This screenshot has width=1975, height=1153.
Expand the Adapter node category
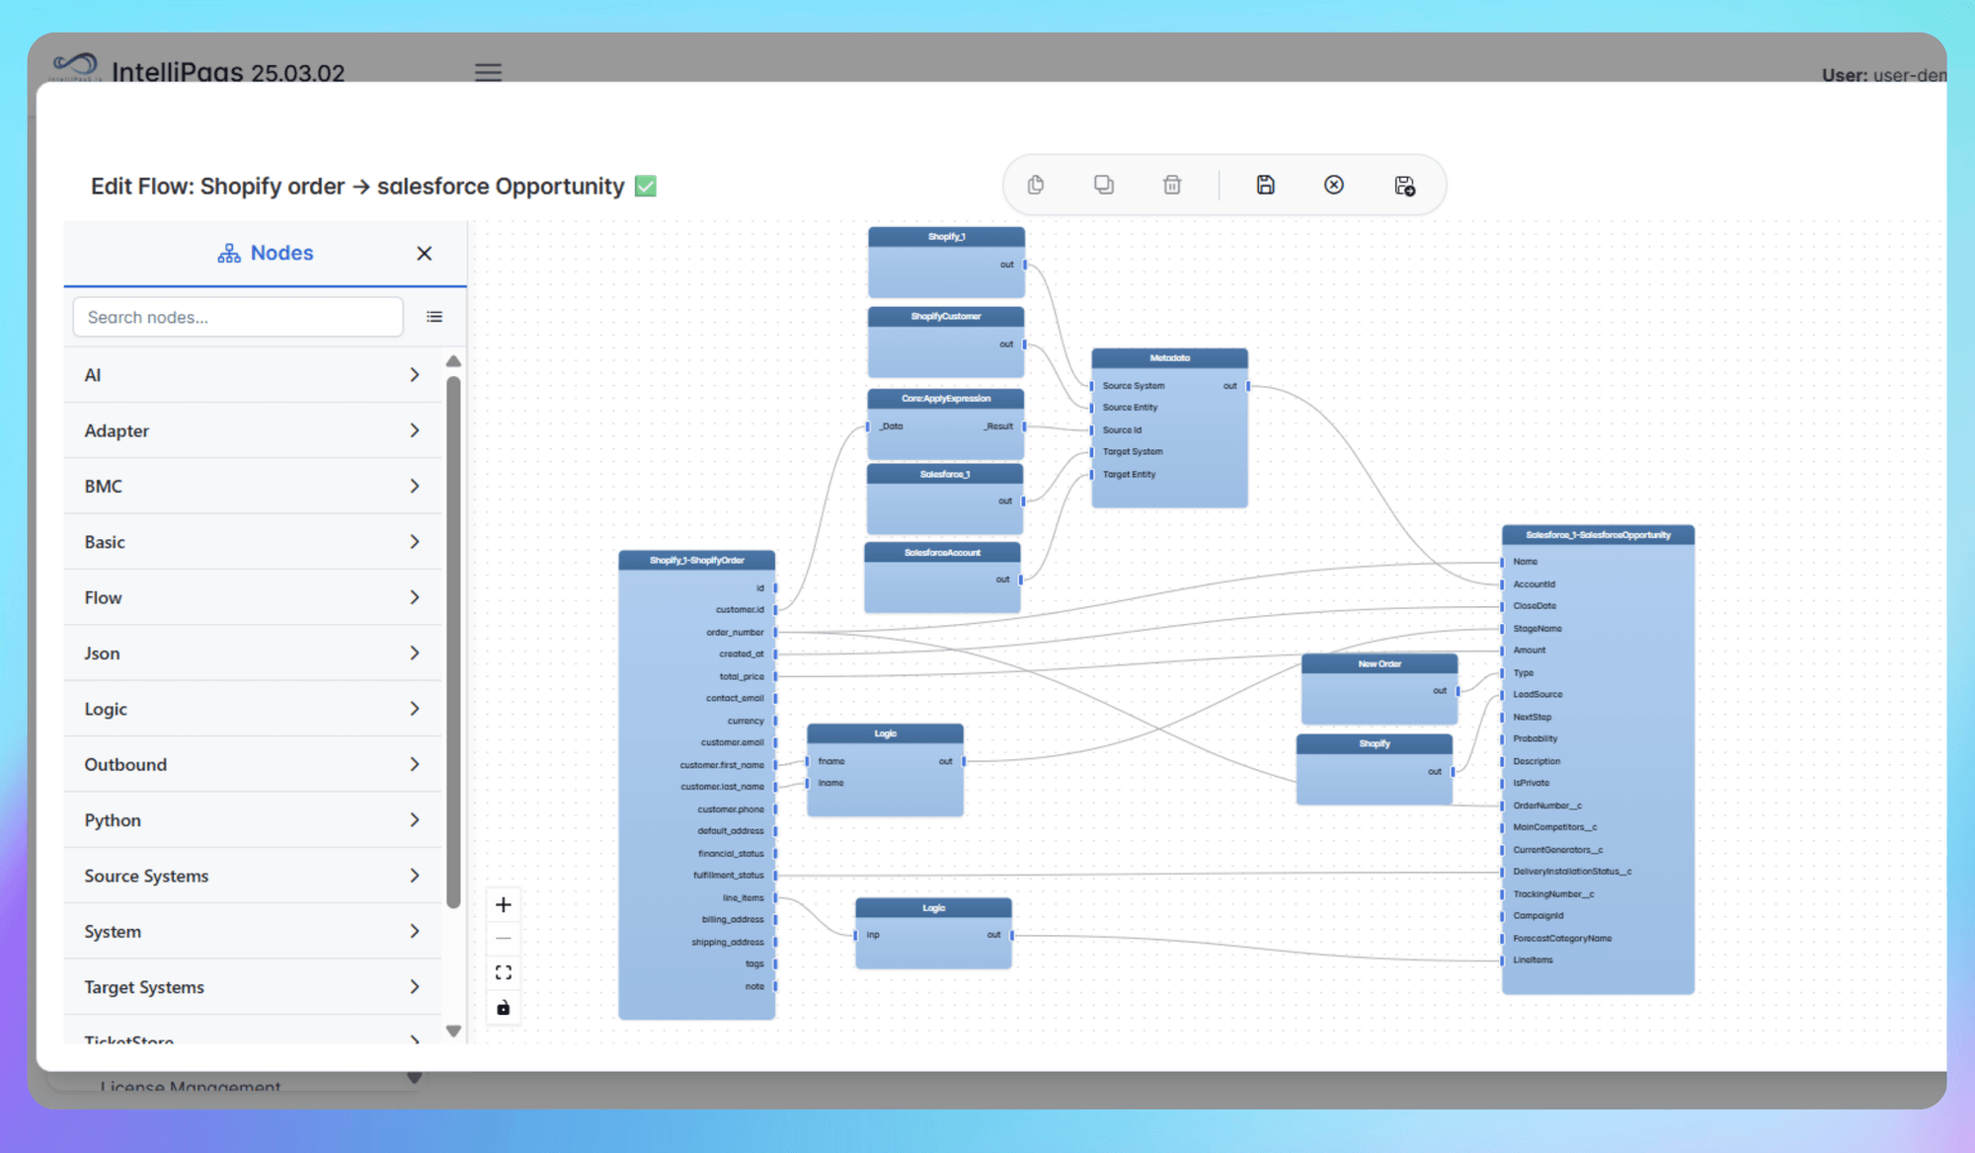[x=252, y=430]
